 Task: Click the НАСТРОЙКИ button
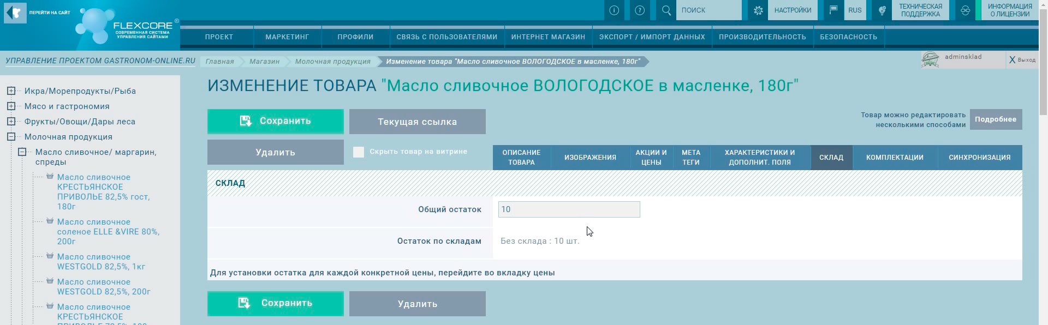tap(793, 10)
